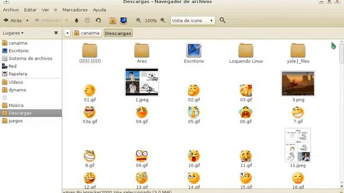
Task: Click the vertical scrollbar of the file area
Action: (x=342, y=114)
